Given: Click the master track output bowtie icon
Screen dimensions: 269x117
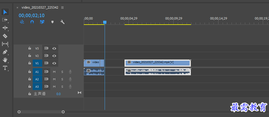Looking at the screenshot, I should click(79, 93).
